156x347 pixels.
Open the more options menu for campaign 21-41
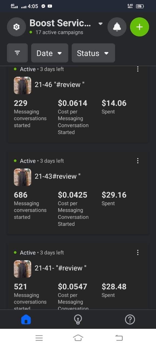(x=138, y=252)
